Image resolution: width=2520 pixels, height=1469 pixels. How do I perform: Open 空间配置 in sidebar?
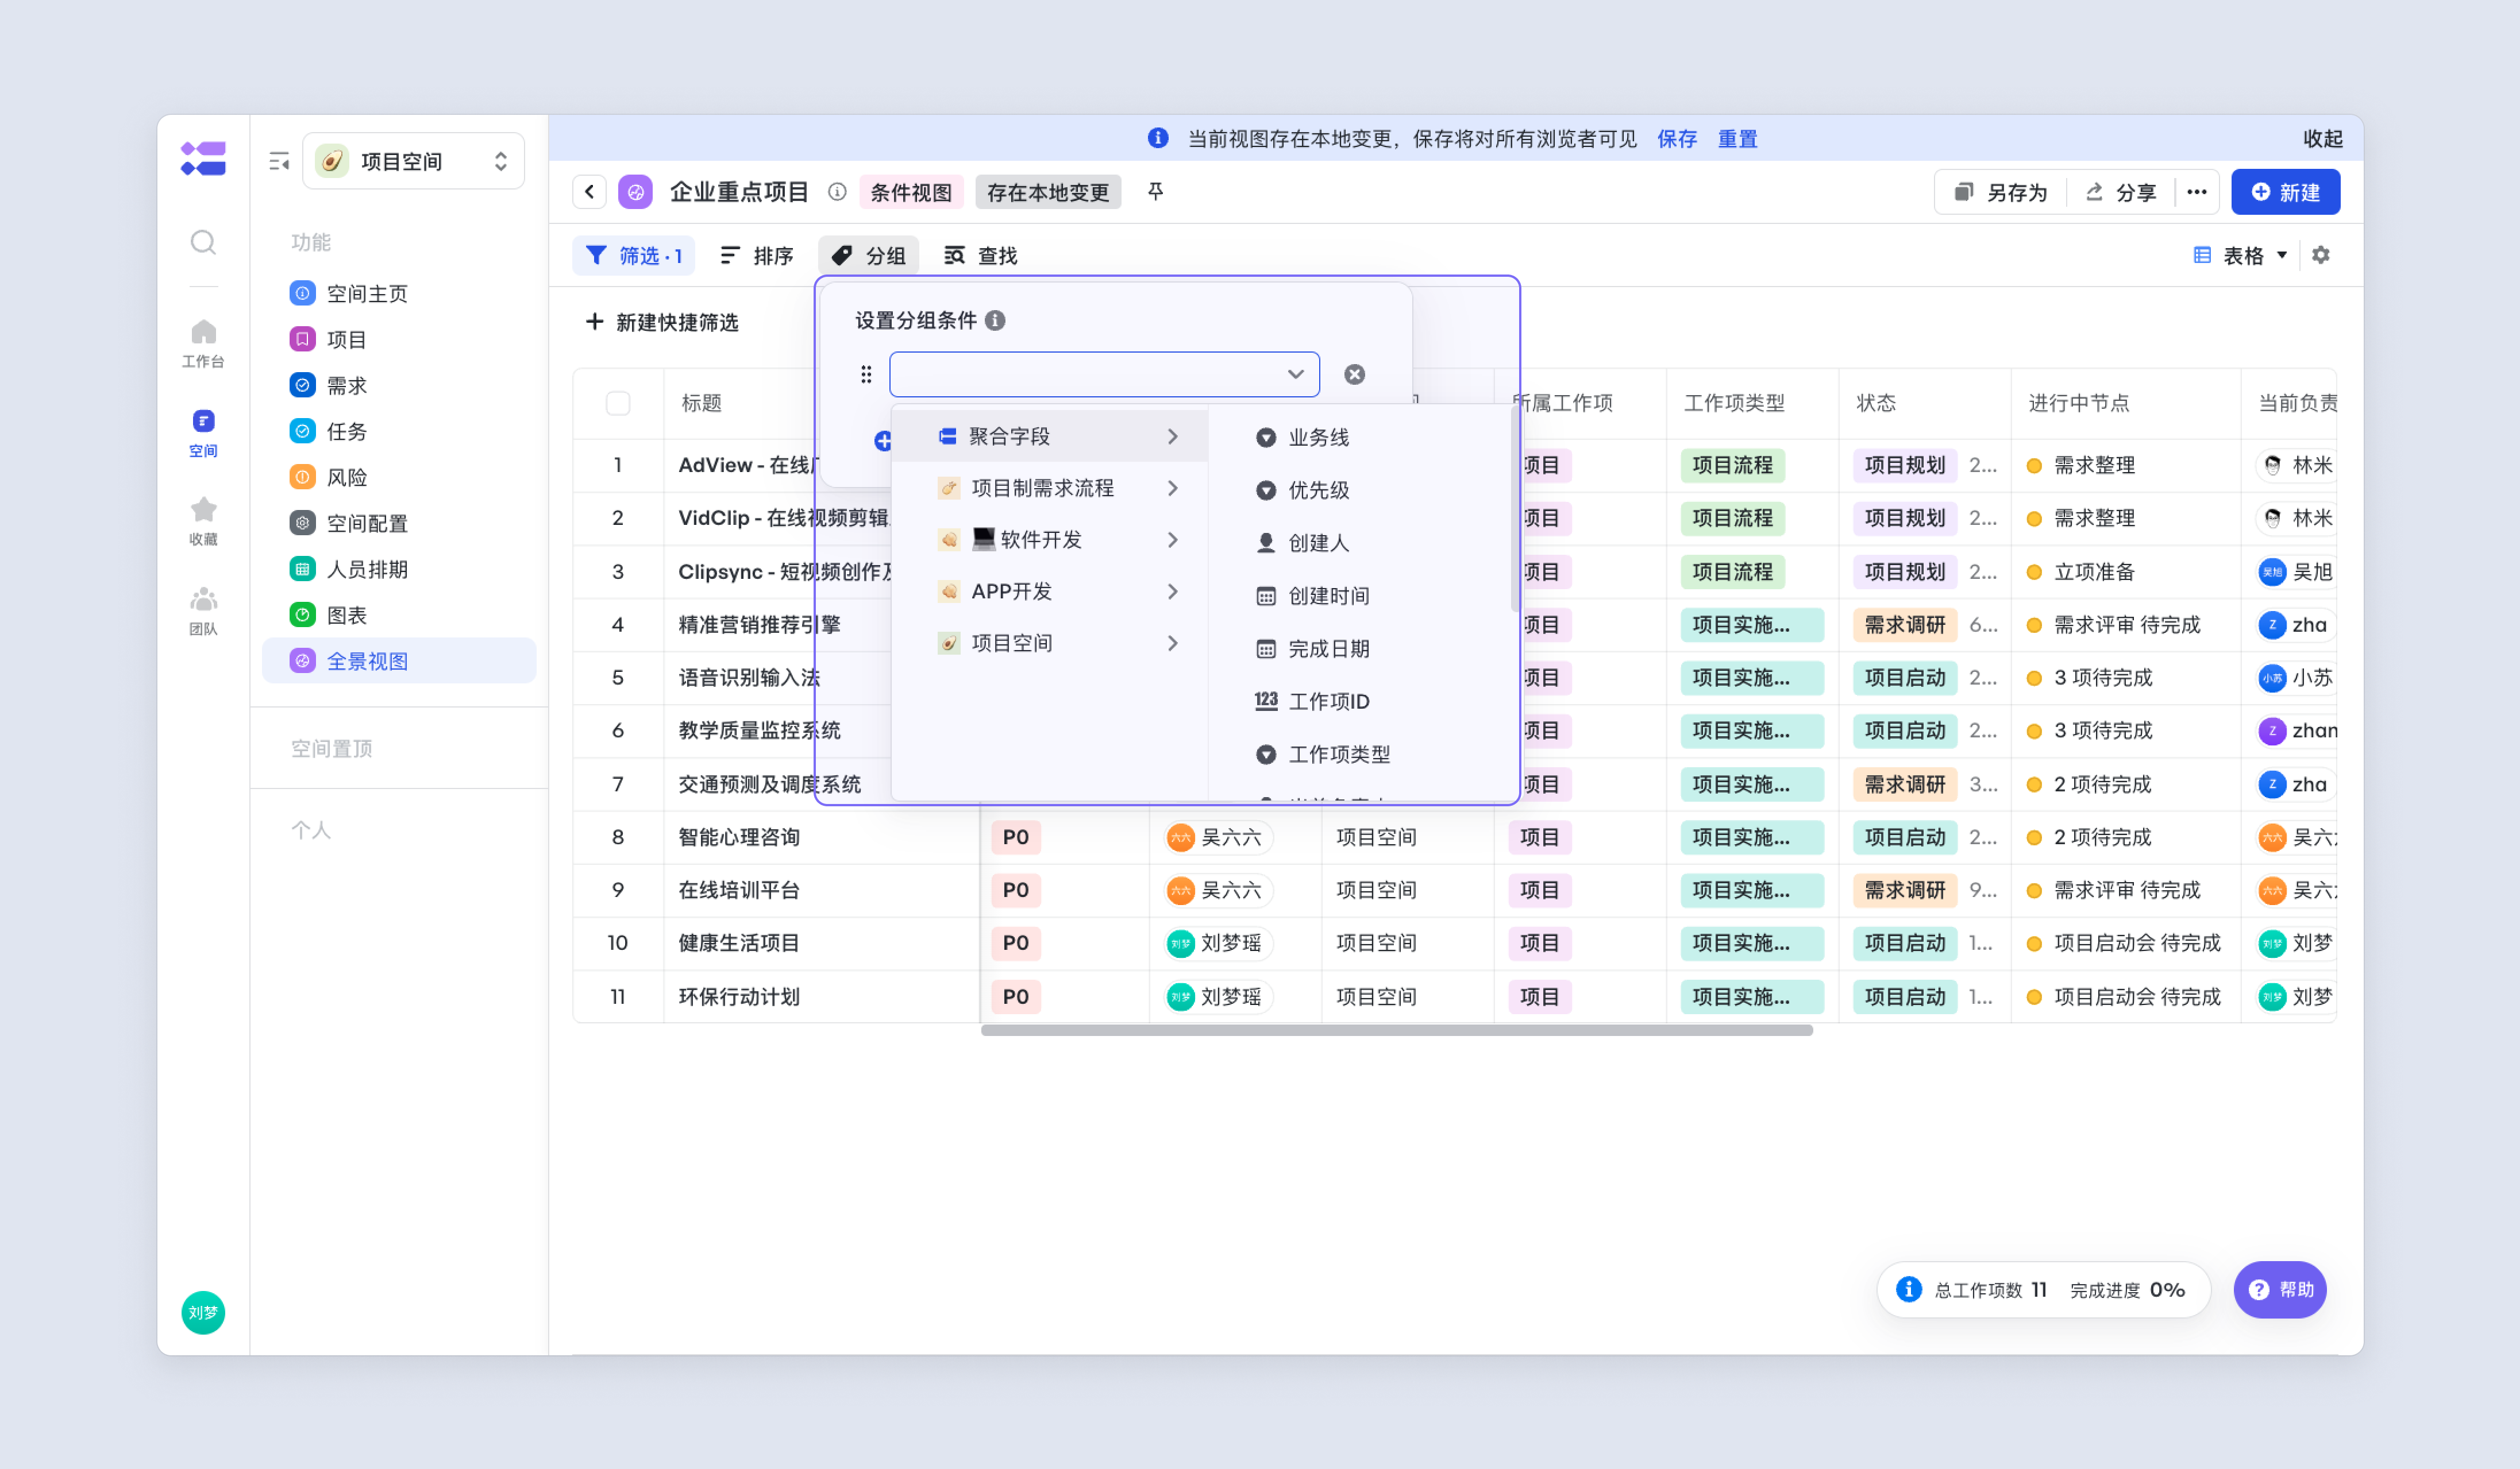(x=398, y=523)
